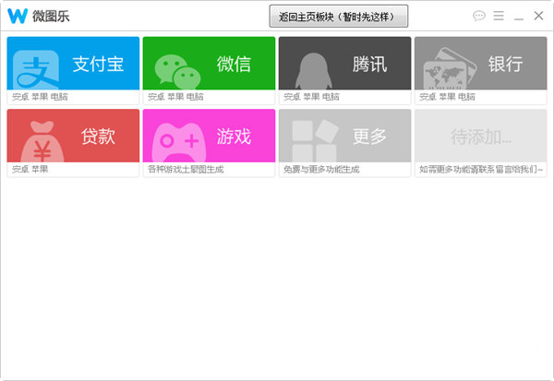This screenshot has height=381, width=554.
Task: Click 安卓 苹果 电脑 under 腾讯
Action: (311, 97)
